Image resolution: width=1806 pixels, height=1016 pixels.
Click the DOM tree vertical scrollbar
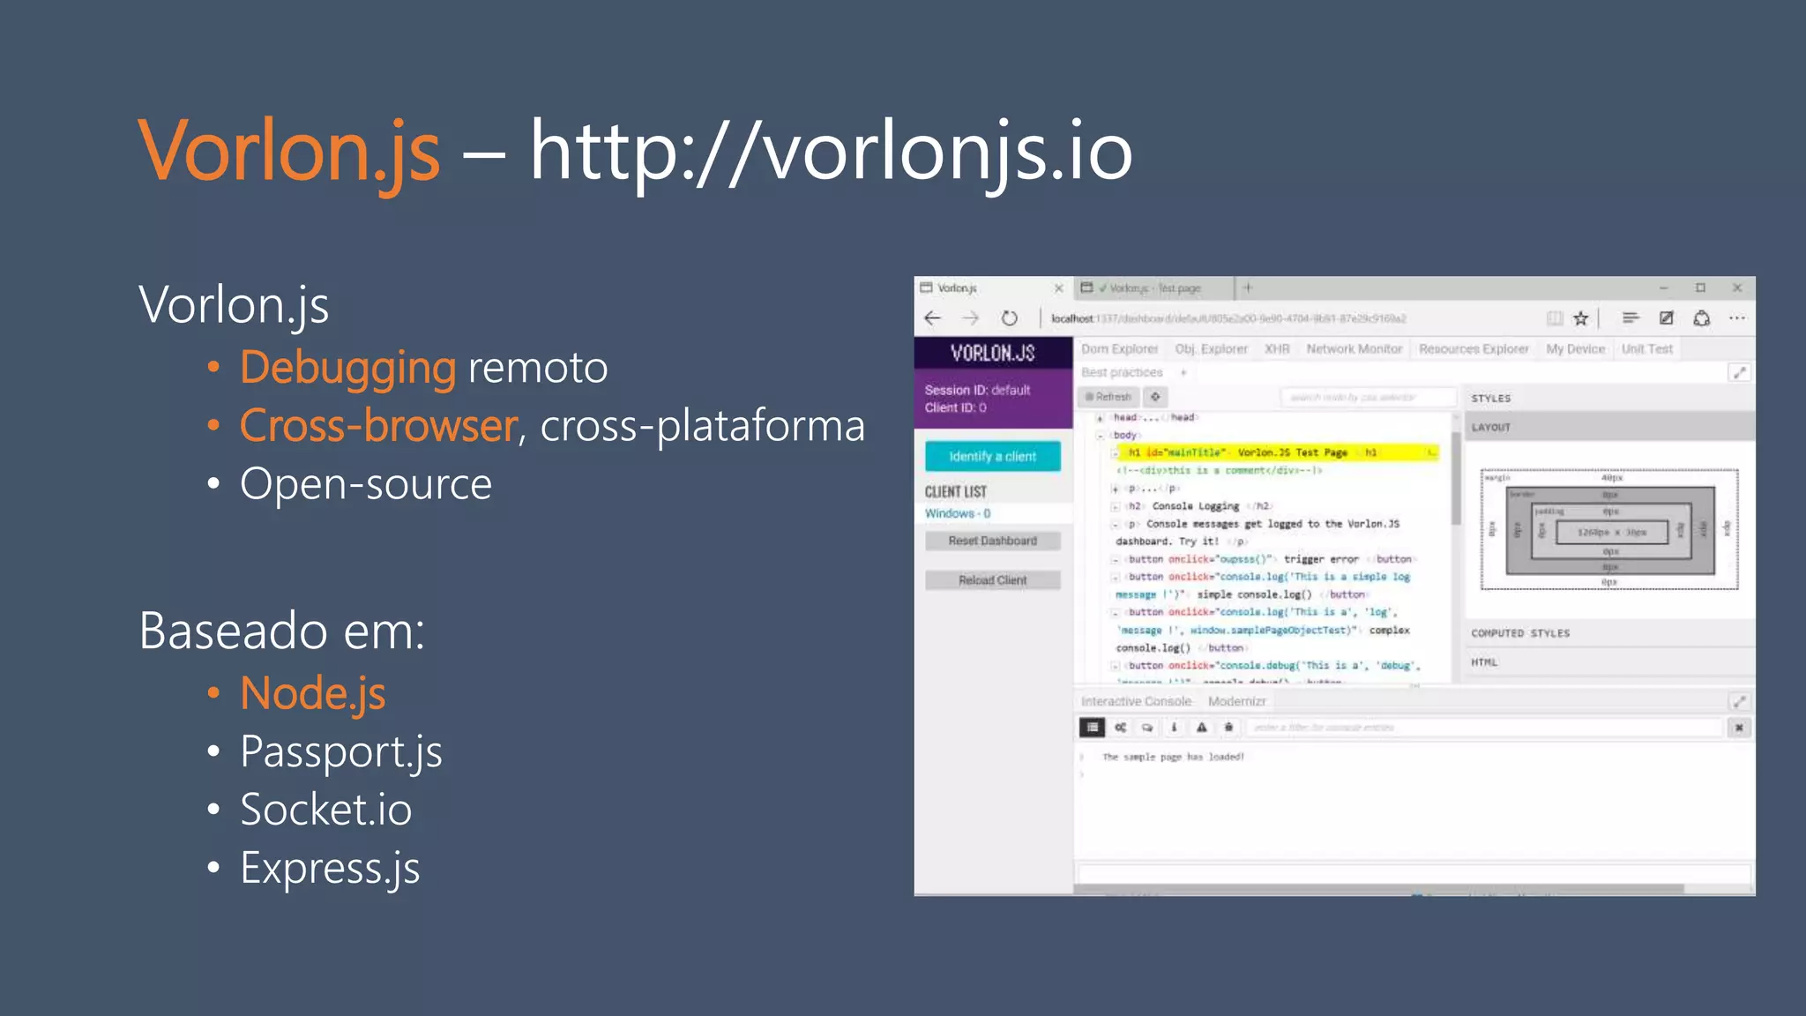[1455, 479]
